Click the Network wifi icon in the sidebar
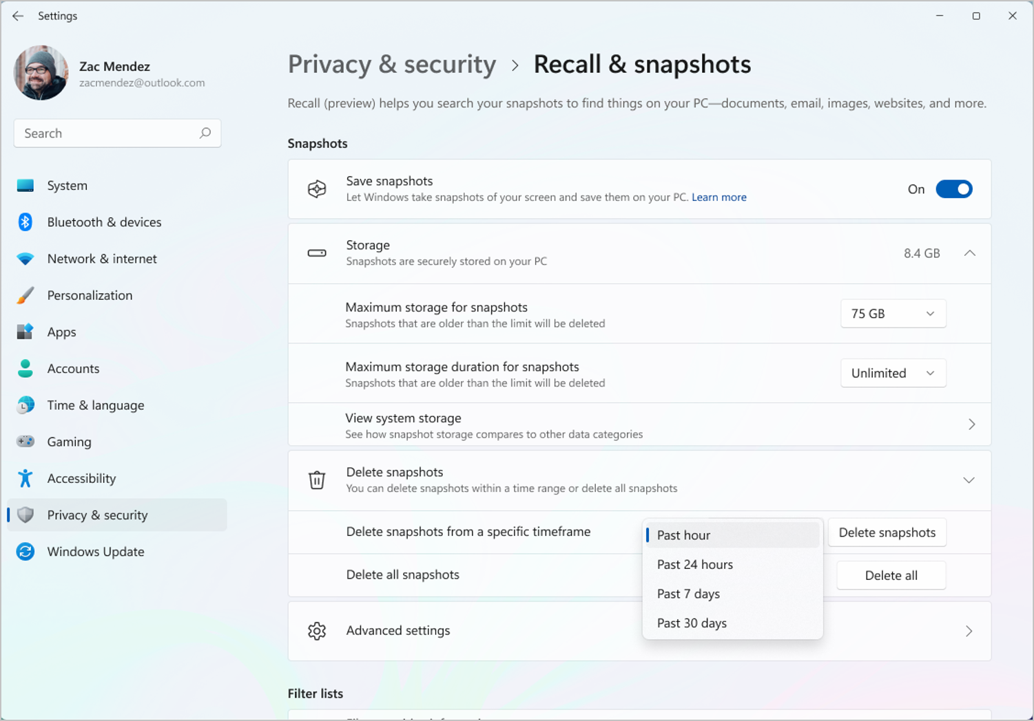The image size is (1034, 721). (x=25, y=259)
